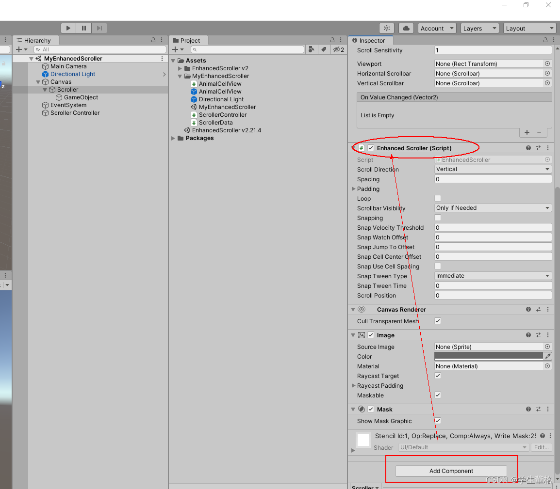Open presets for the Image component
The image size is (560, 489).
[538, 335]
